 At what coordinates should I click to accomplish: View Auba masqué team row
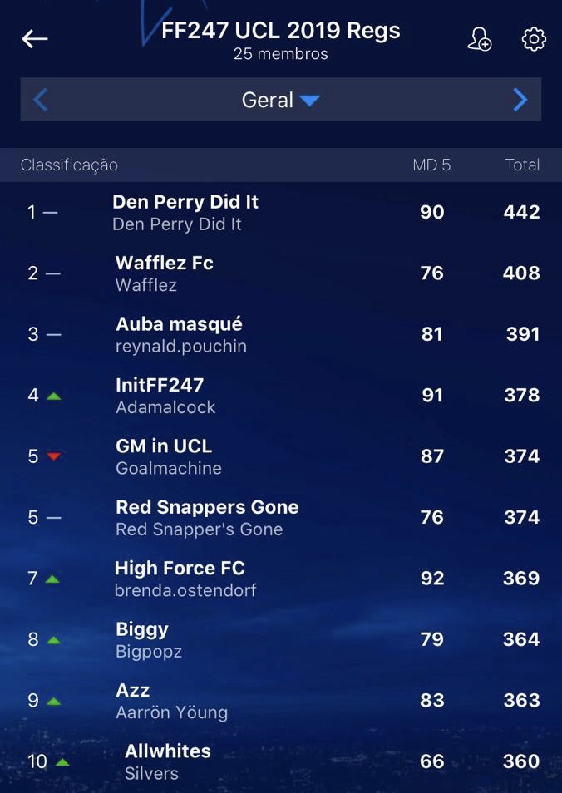pyautogui.click(x=281, y=335)
